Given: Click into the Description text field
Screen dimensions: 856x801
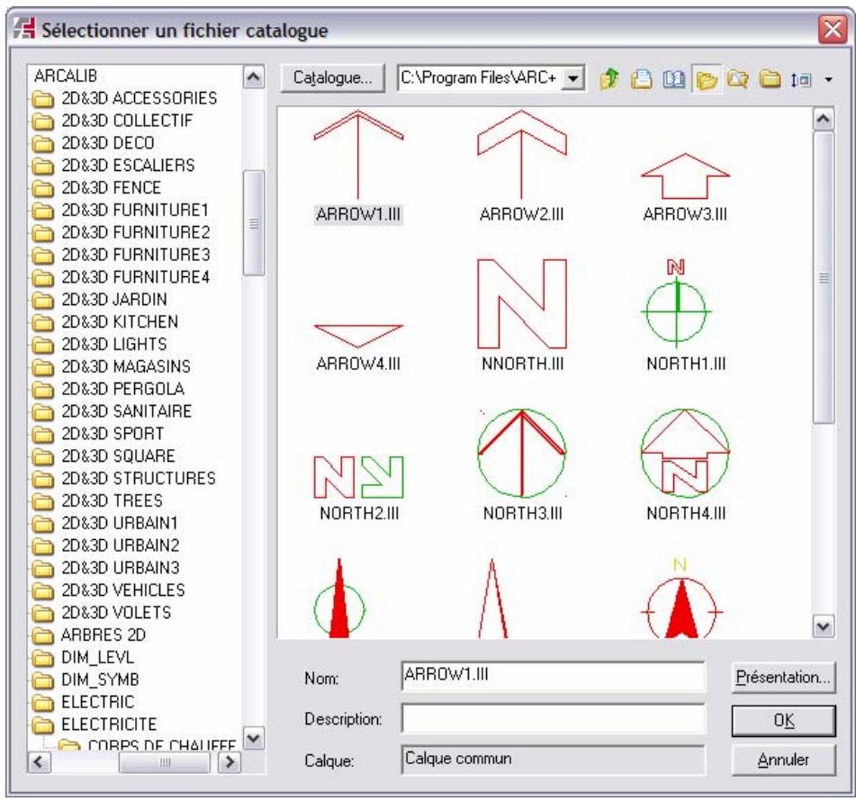Looking at the screenshot, I should tap(552, 718).
